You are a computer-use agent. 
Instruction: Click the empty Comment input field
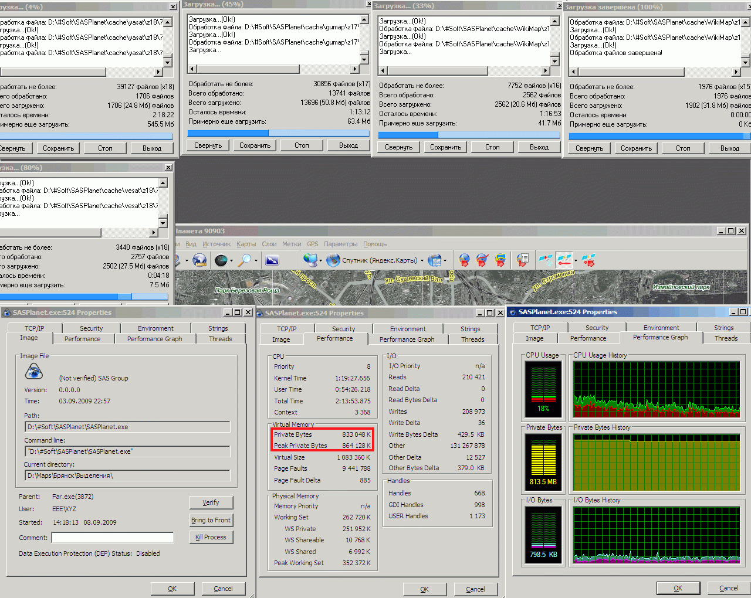pyautogui.click(x=113, y=538)
